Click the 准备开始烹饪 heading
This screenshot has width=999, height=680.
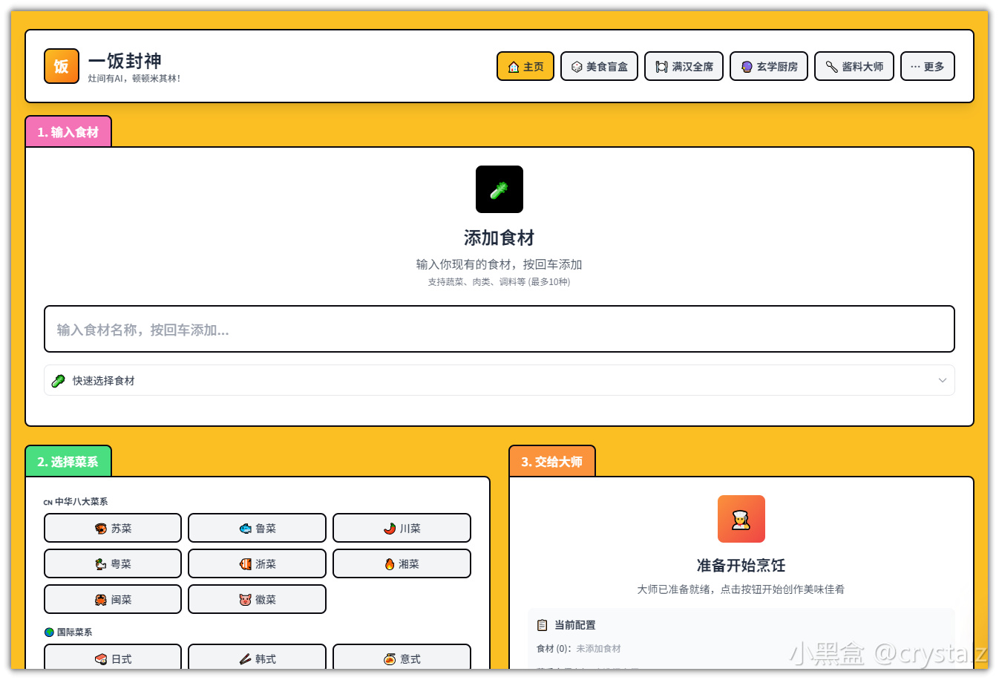pos(741,566)
